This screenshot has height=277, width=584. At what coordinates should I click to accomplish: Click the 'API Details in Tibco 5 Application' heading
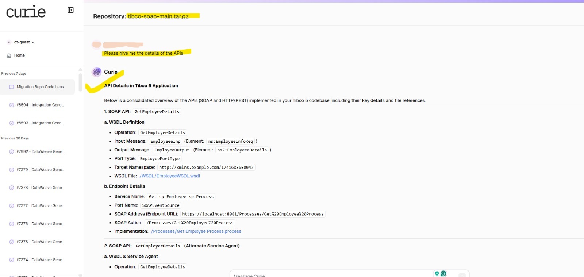click(x=141, y=86)
